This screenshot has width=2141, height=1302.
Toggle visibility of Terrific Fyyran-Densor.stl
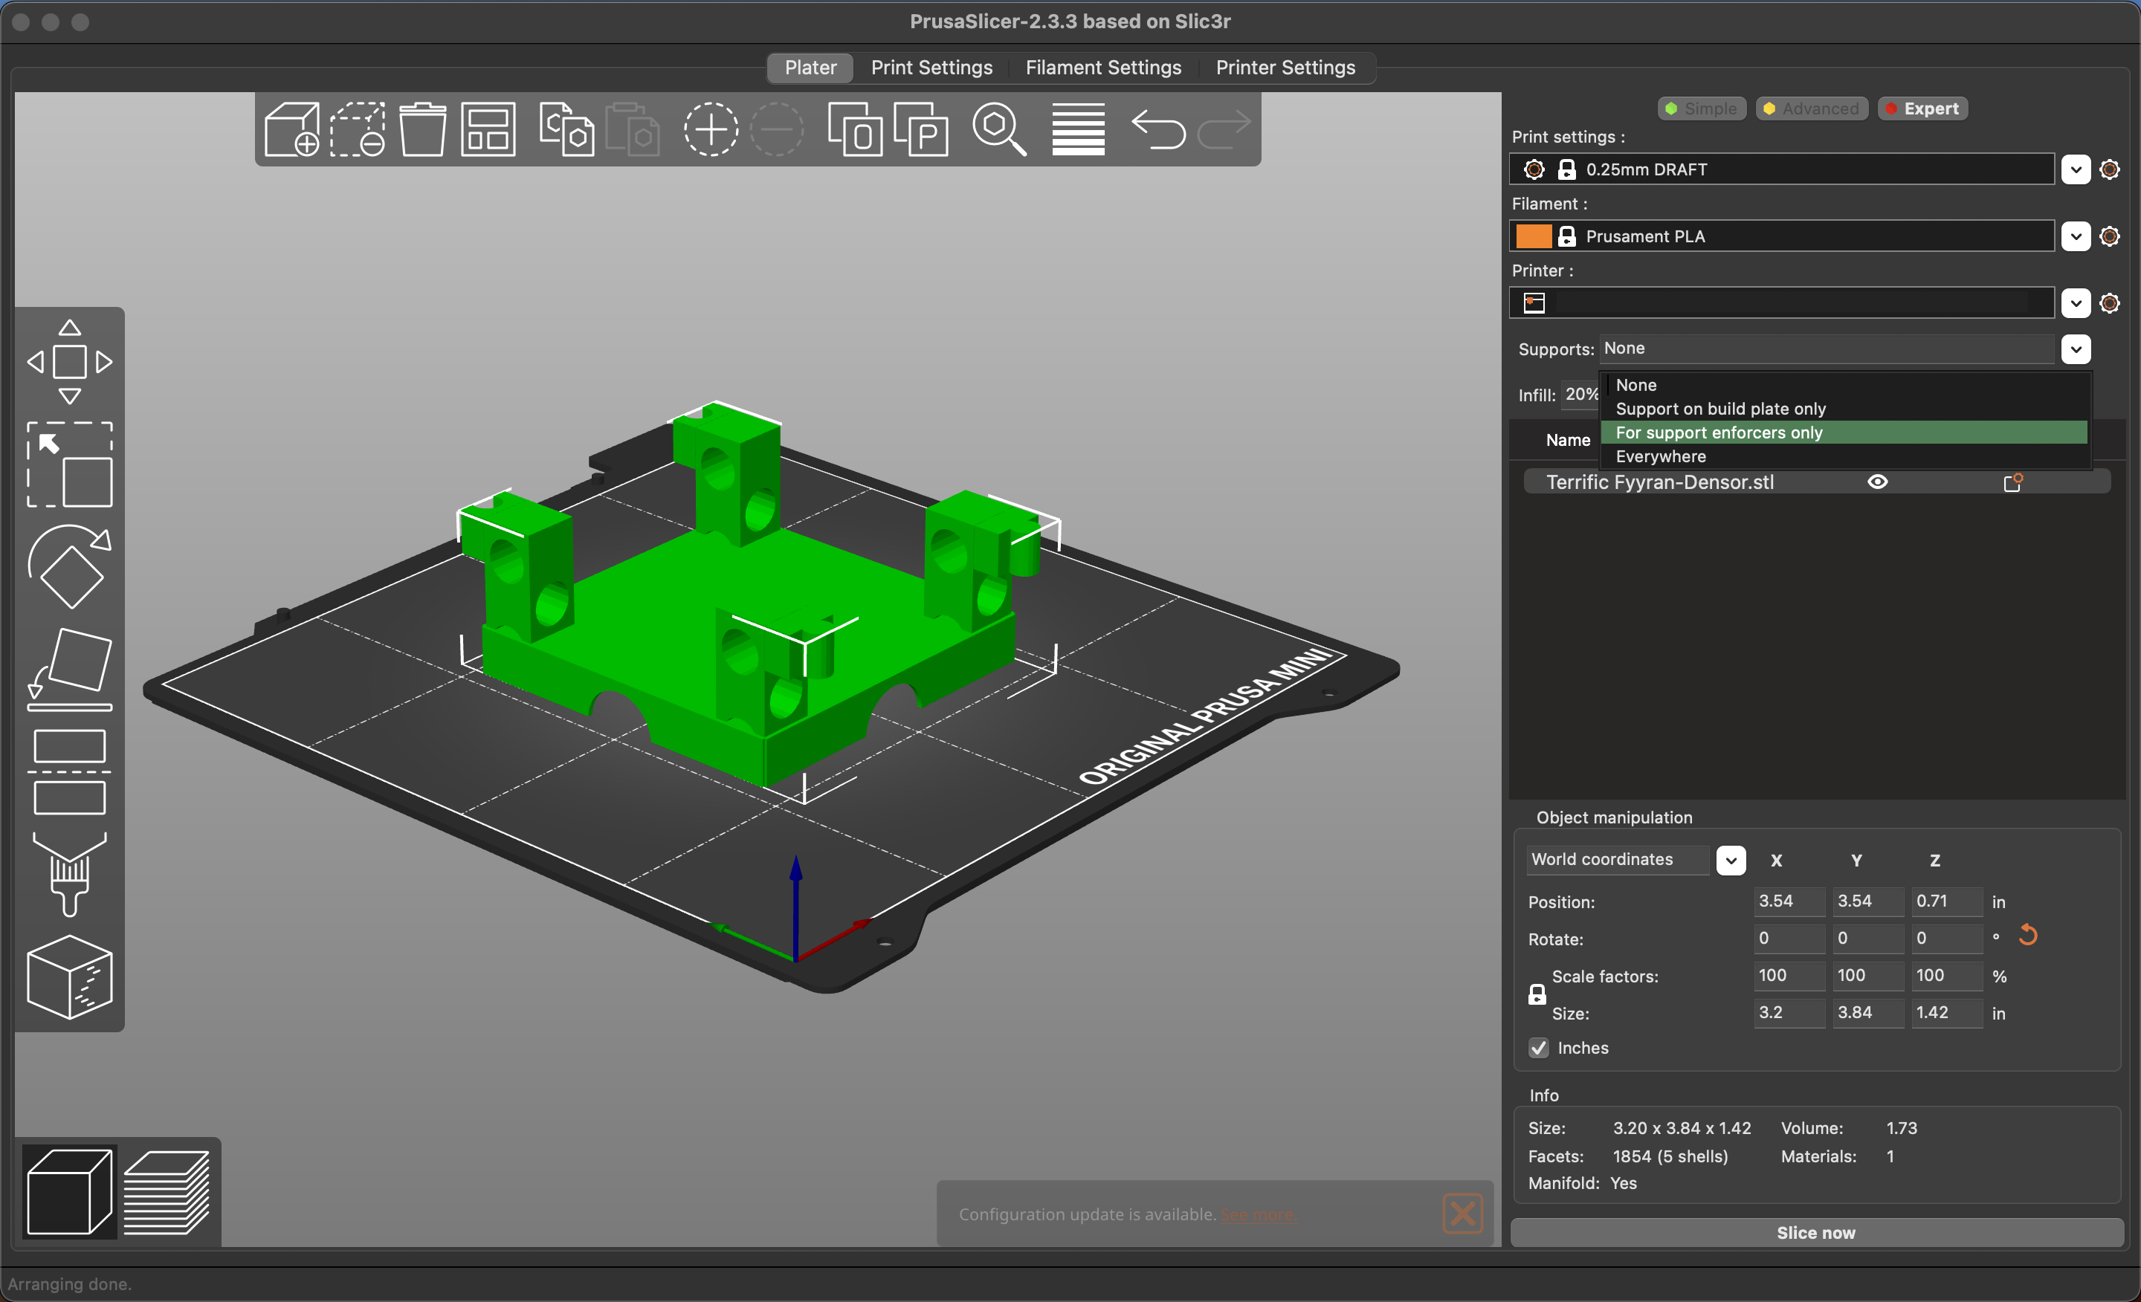1878,482
